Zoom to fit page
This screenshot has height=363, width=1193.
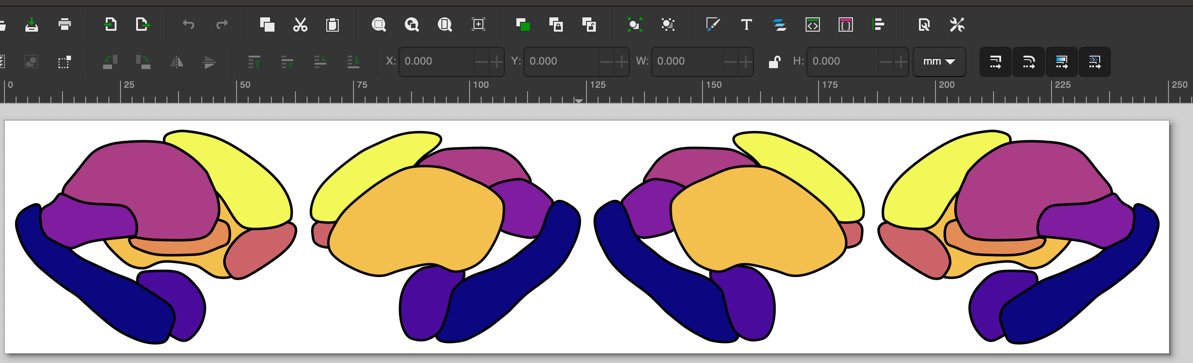point(445,24)
